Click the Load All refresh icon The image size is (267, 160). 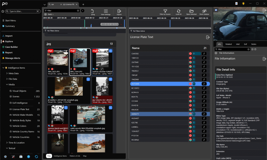[x=179, y=11]
